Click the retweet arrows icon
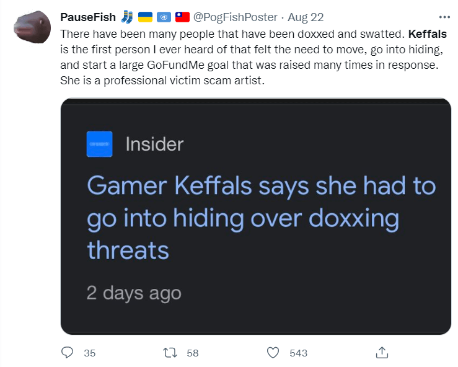 (x=170, y=353)
